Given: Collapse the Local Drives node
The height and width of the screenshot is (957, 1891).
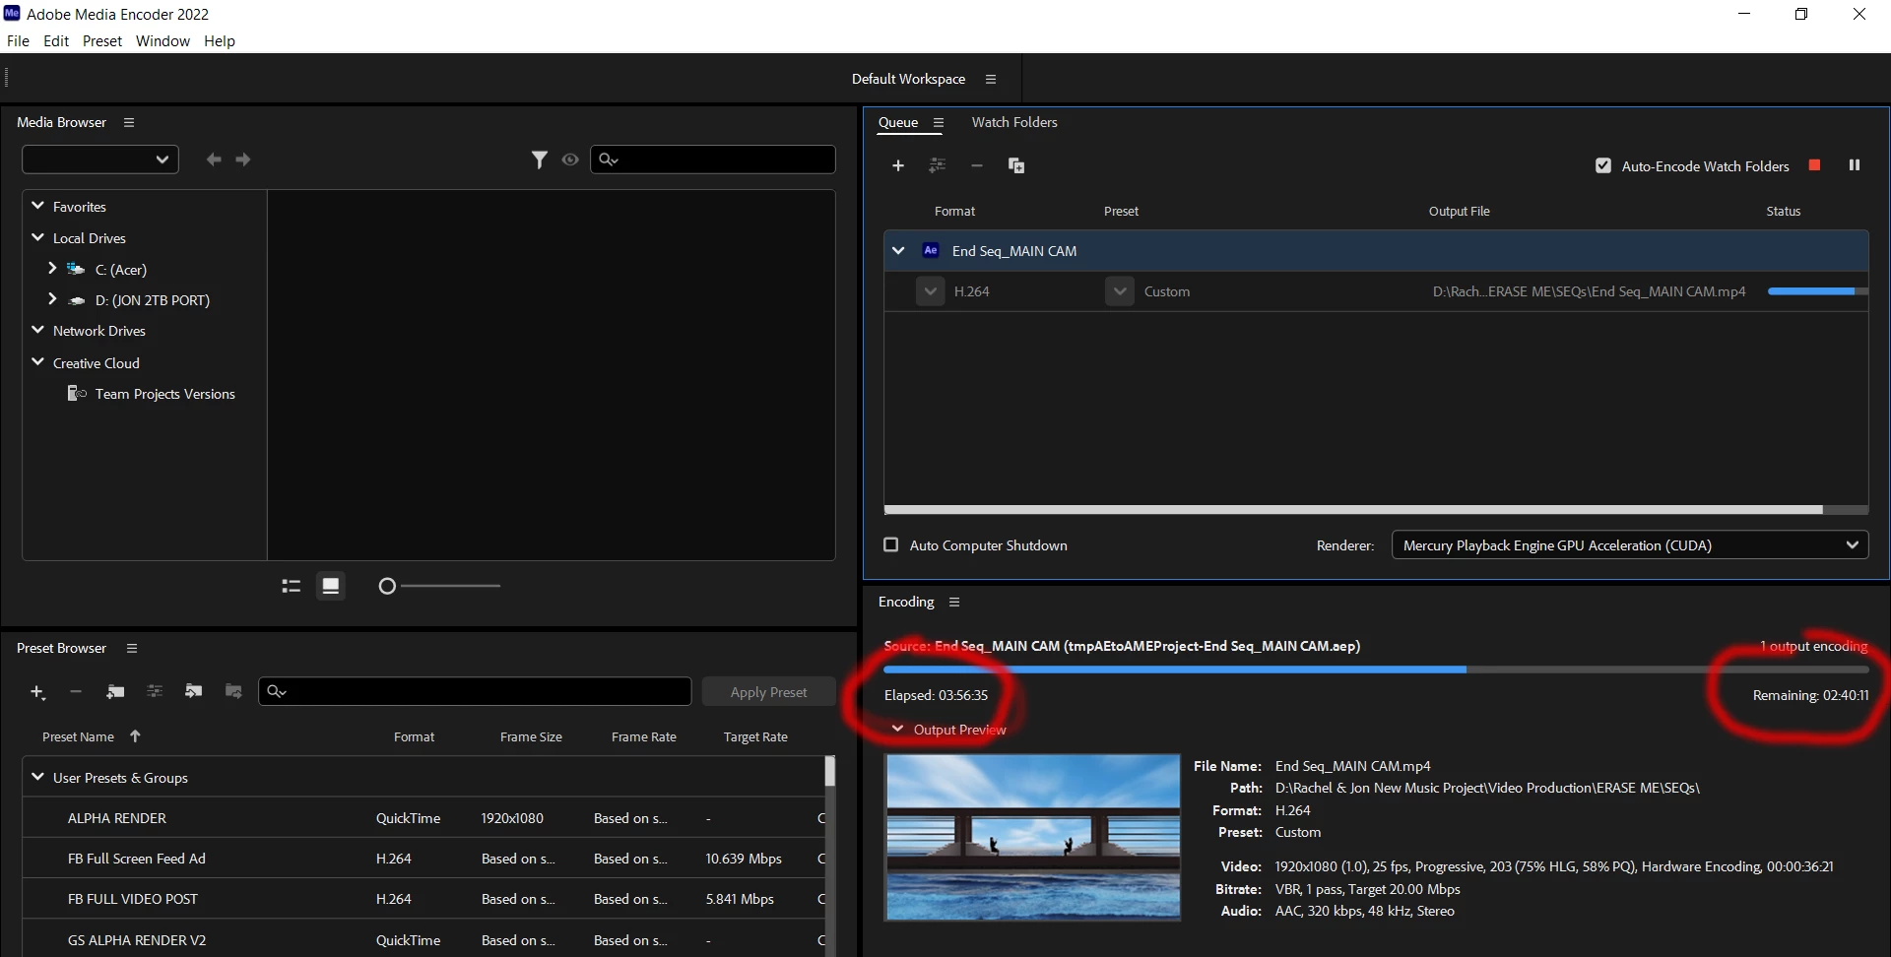Looking at the screenshot, I should [38, 237].
